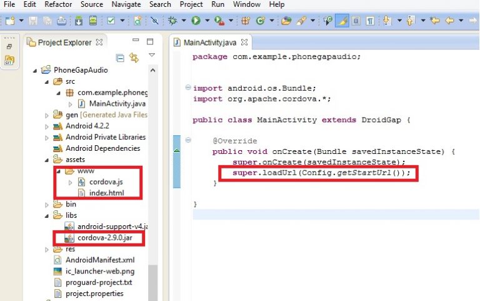480x301 pixels.
Task: Run the project with green play icon
Action: click(196, 21)
